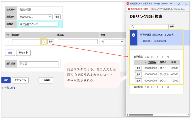The width and height of the screenshot is (192, 119).
Task: Click the search icon beside the 顧客ID field
Action: [50, 17]
